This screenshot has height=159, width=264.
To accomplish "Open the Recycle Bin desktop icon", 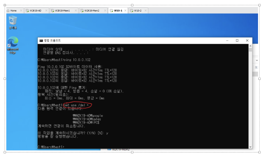I will (13, 22).
